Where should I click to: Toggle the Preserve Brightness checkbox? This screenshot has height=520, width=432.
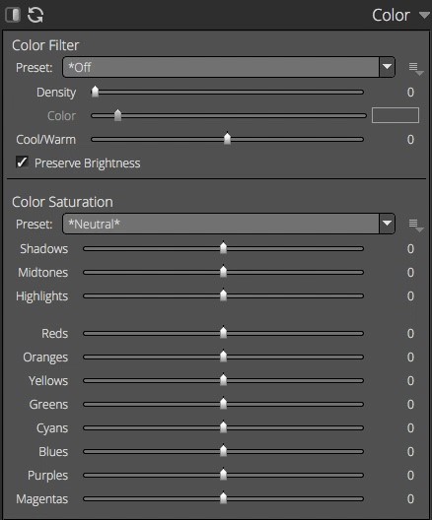pyautogui.click(x=23, y=162)
